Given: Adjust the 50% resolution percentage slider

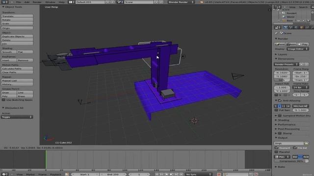Looking at the screenshot, I should [282, 80].
